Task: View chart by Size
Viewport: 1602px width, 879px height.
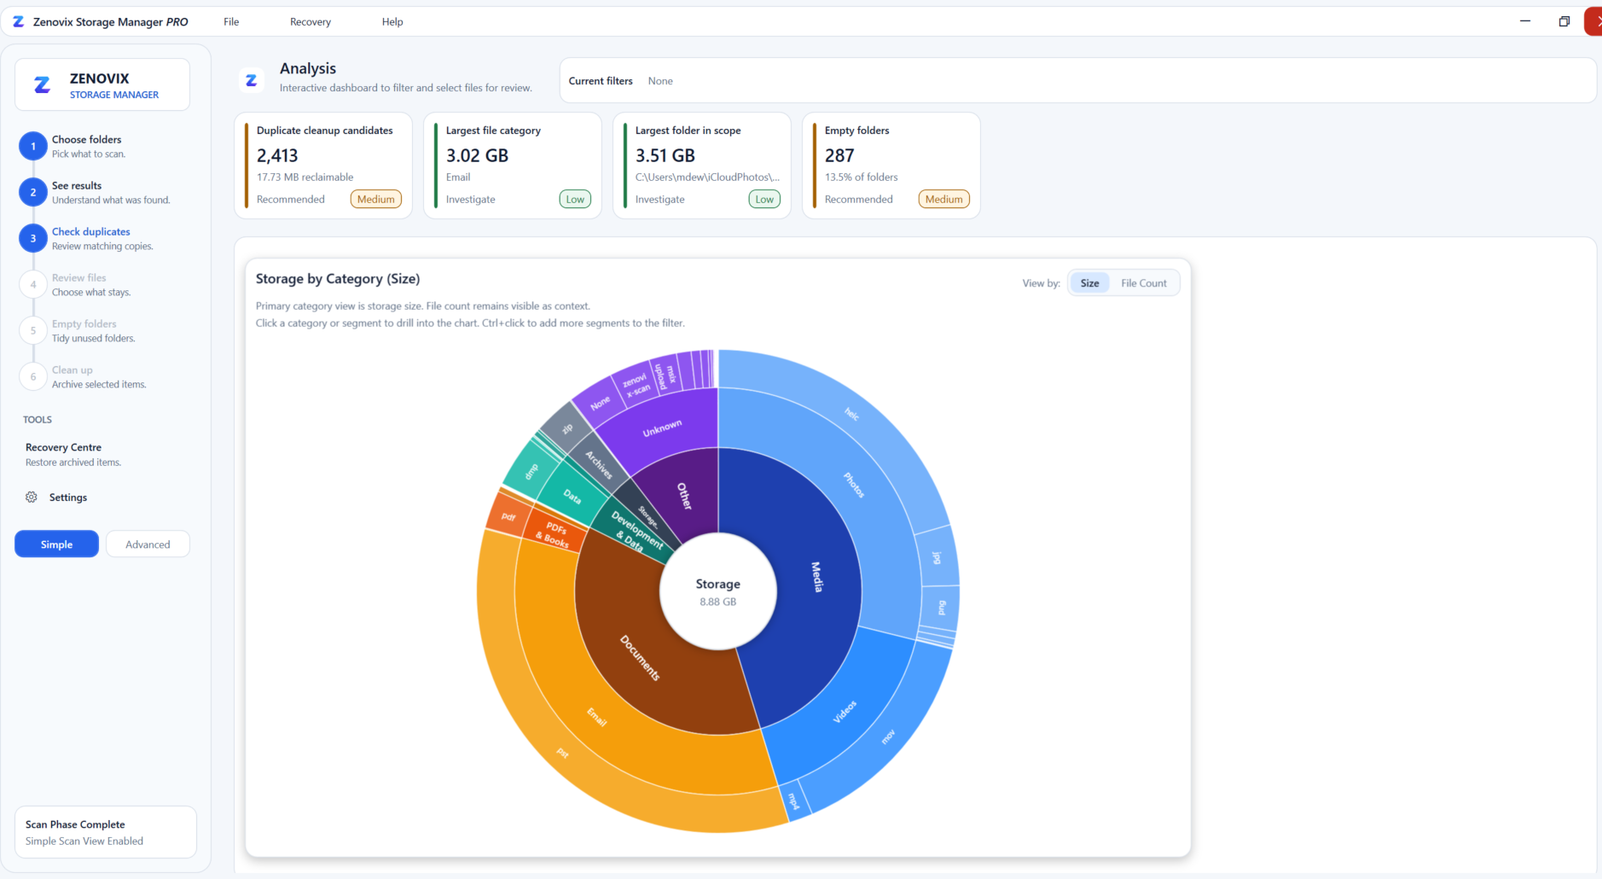Action: [1089, 282]
